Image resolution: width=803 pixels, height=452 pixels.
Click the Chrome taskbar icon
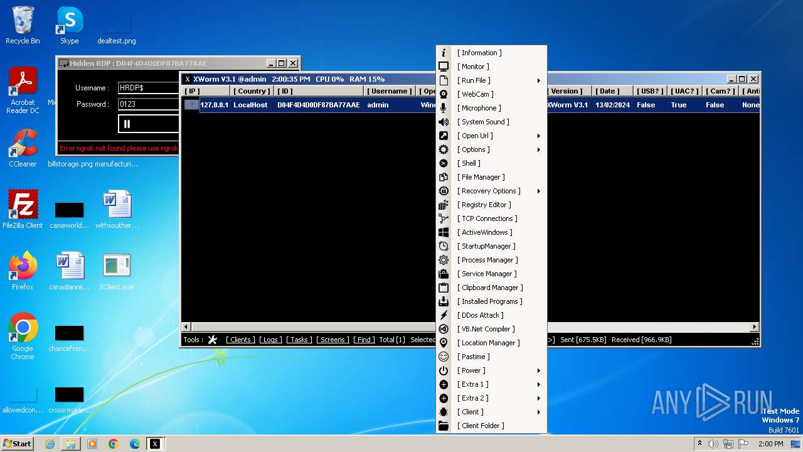click(x=114, y=444)
